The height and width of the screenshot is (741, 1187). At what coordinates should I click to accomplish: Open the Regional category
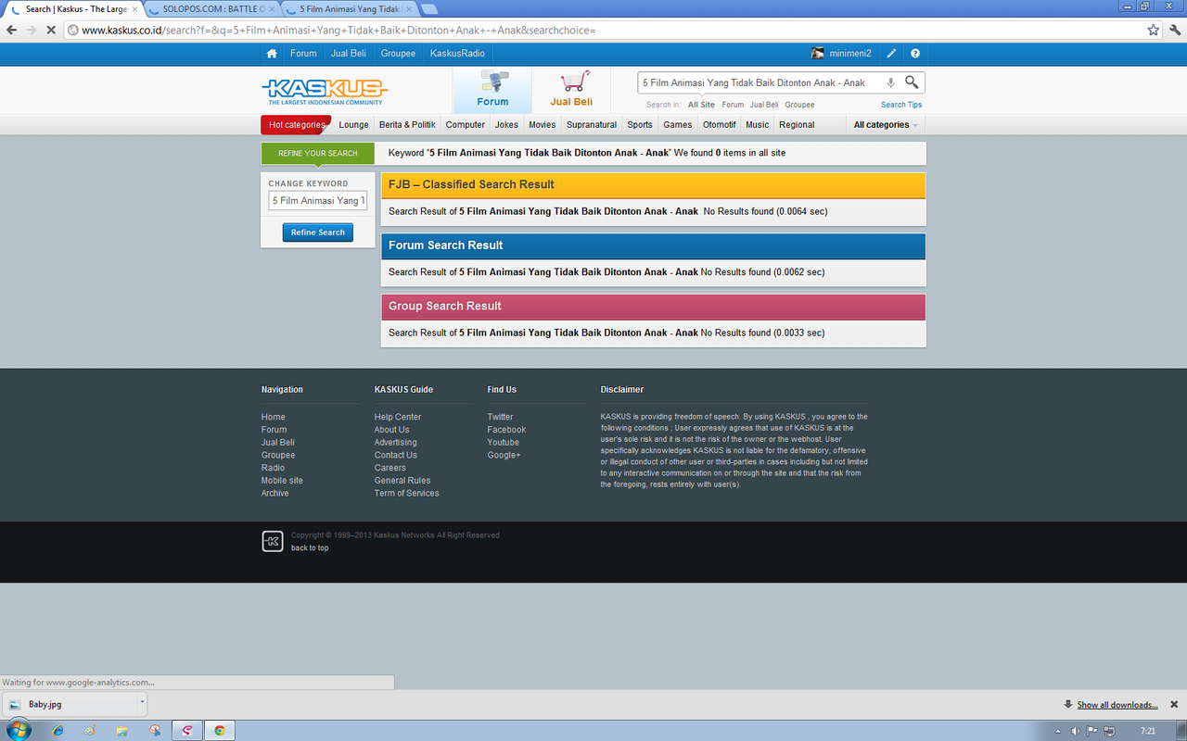coord(797,124)
